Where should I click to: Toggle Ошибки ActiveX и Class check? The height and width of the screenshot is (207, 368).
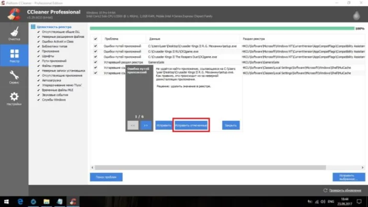(38, 42)
